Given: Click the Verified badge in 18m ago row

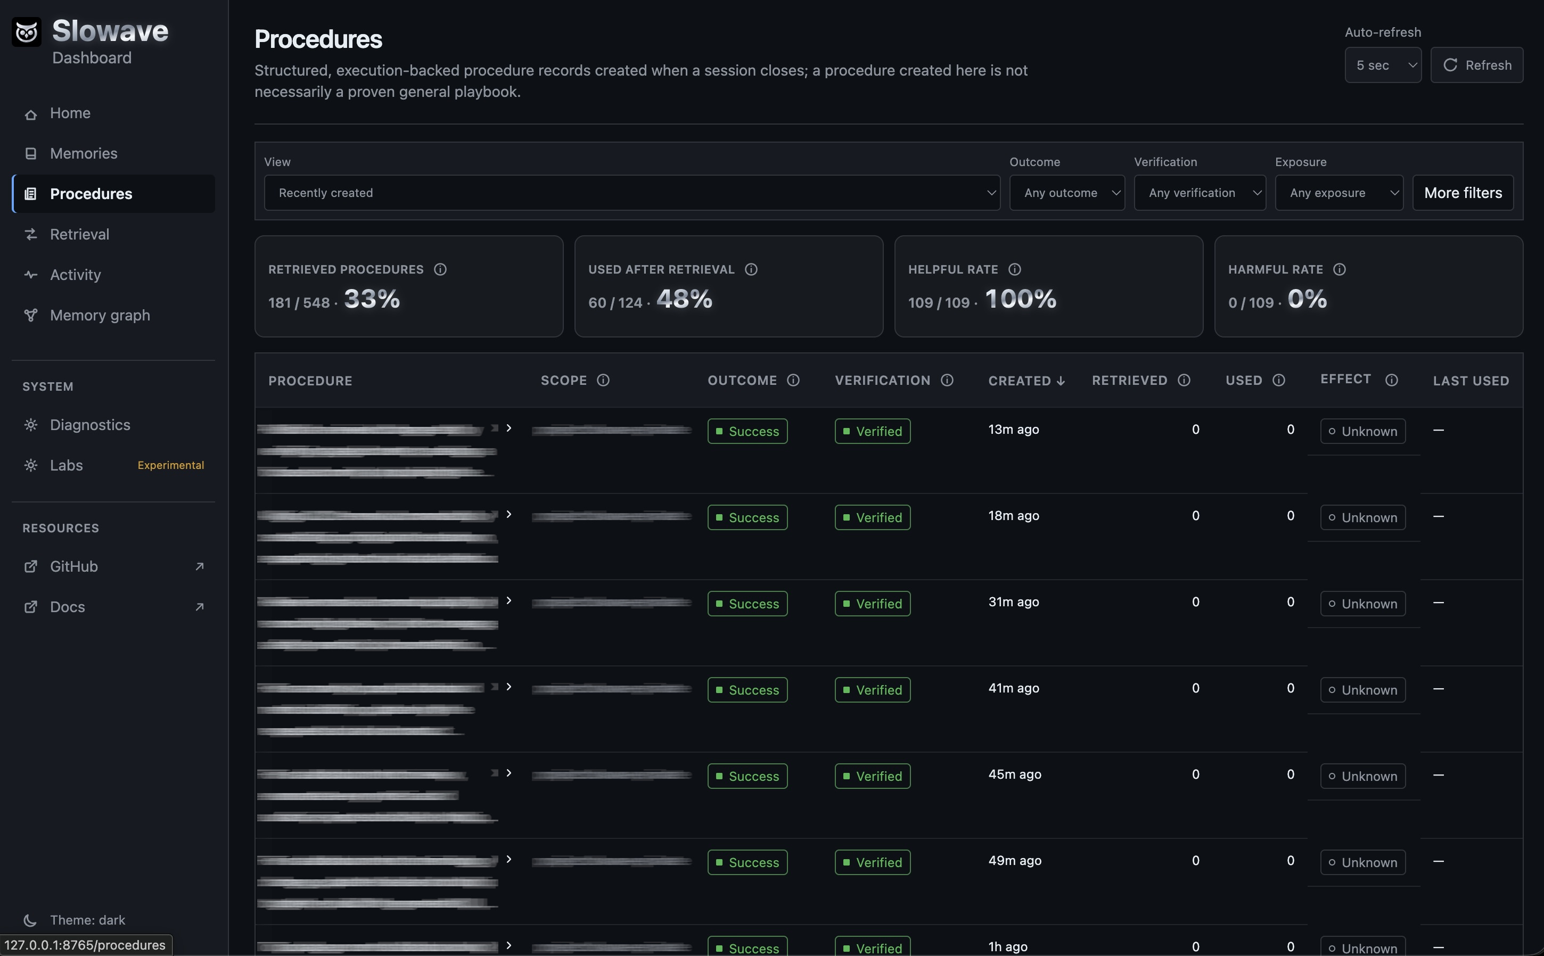Looking at the screenshot, I should [x=873, y=517].
